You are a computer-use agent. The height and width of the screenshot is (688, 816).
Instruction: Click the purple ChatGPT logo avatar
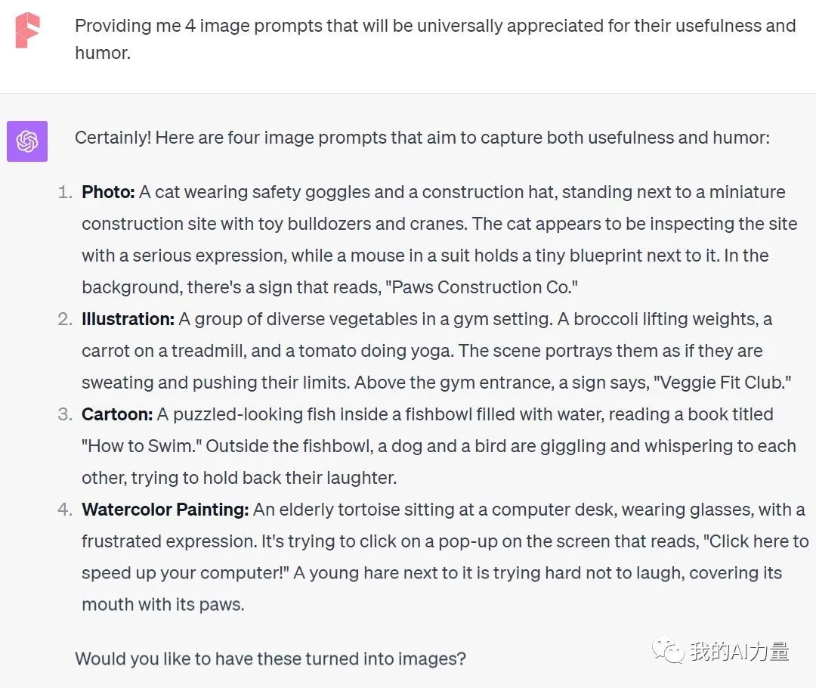coord(27,141)
